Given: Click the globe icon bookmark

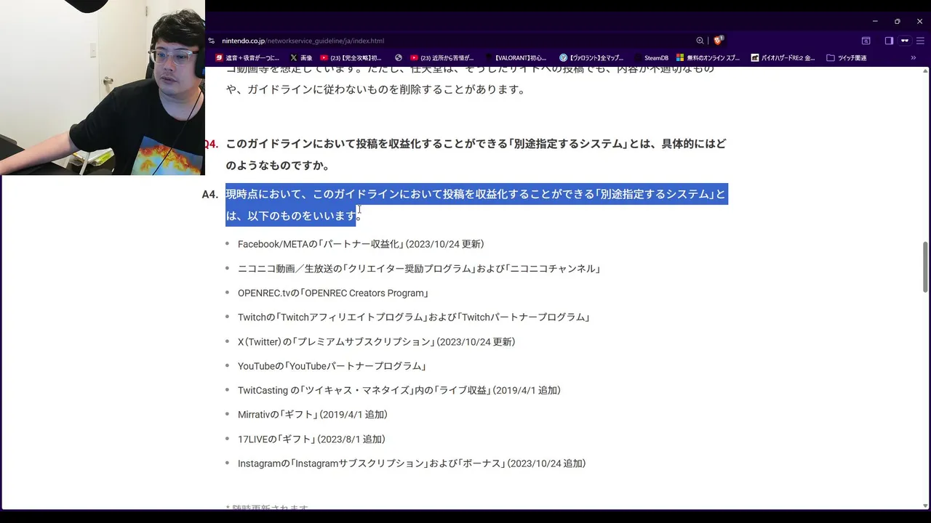Looking at the screenshot, I should [399, 57].
